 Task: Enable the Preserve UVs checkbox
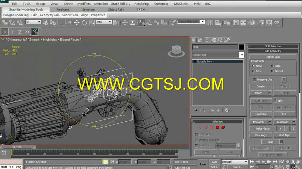point(254,80)
